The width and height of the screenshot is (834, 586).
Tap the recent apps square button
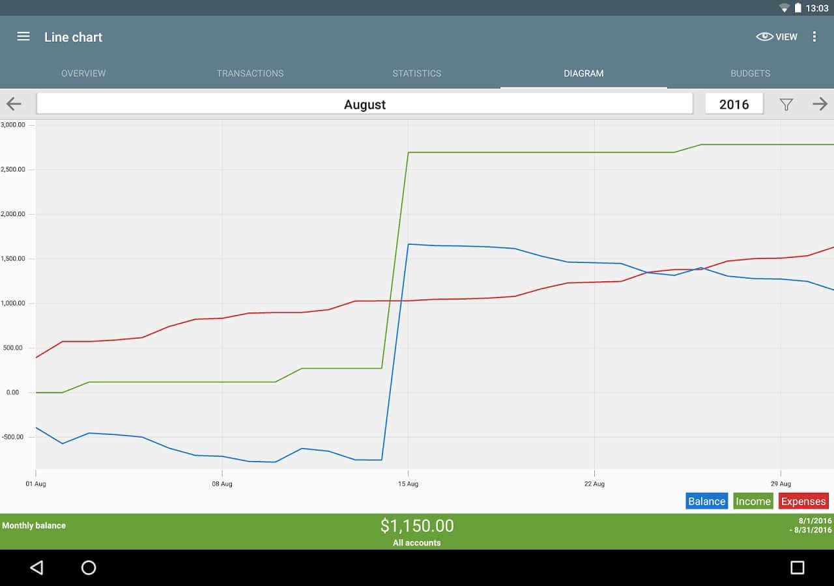[797, 568]
